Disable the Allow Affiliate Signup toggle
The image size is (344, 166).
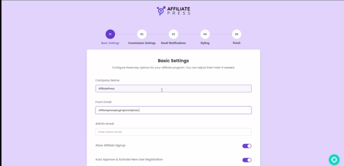click(x=247, y=146)
